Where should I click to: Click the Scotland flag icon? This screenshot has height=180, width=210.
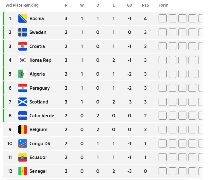(x=23, y=102)
